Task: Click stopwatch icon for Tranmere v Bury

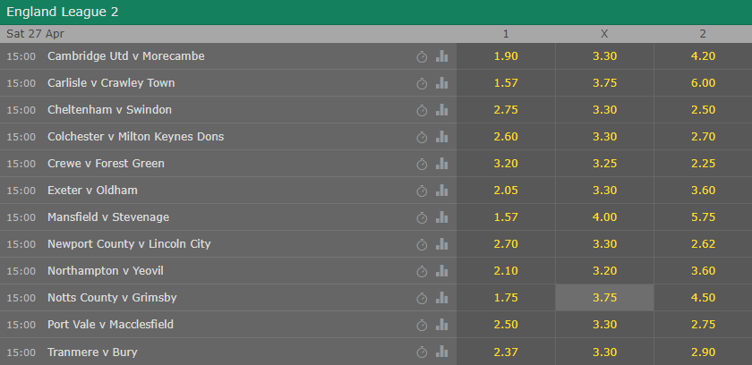Action: (422, 352)
